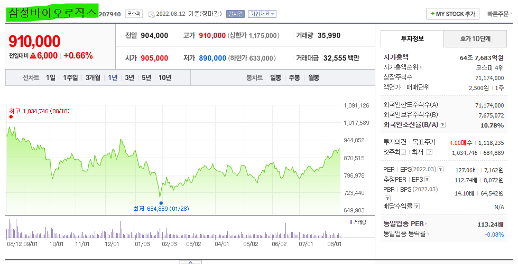Click the 4.00매수 investment opinion
Viewport: 518px width, 264px height.
coord(461,143)
